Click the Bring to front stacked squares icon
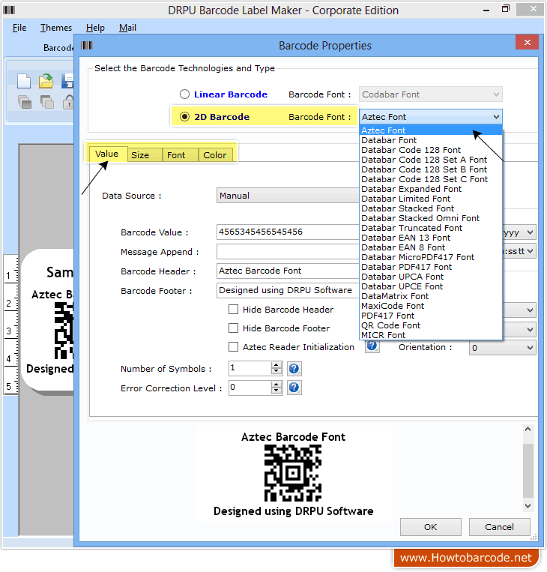The width and height of the screenshot is (547, 572). (x=25, y=102)
